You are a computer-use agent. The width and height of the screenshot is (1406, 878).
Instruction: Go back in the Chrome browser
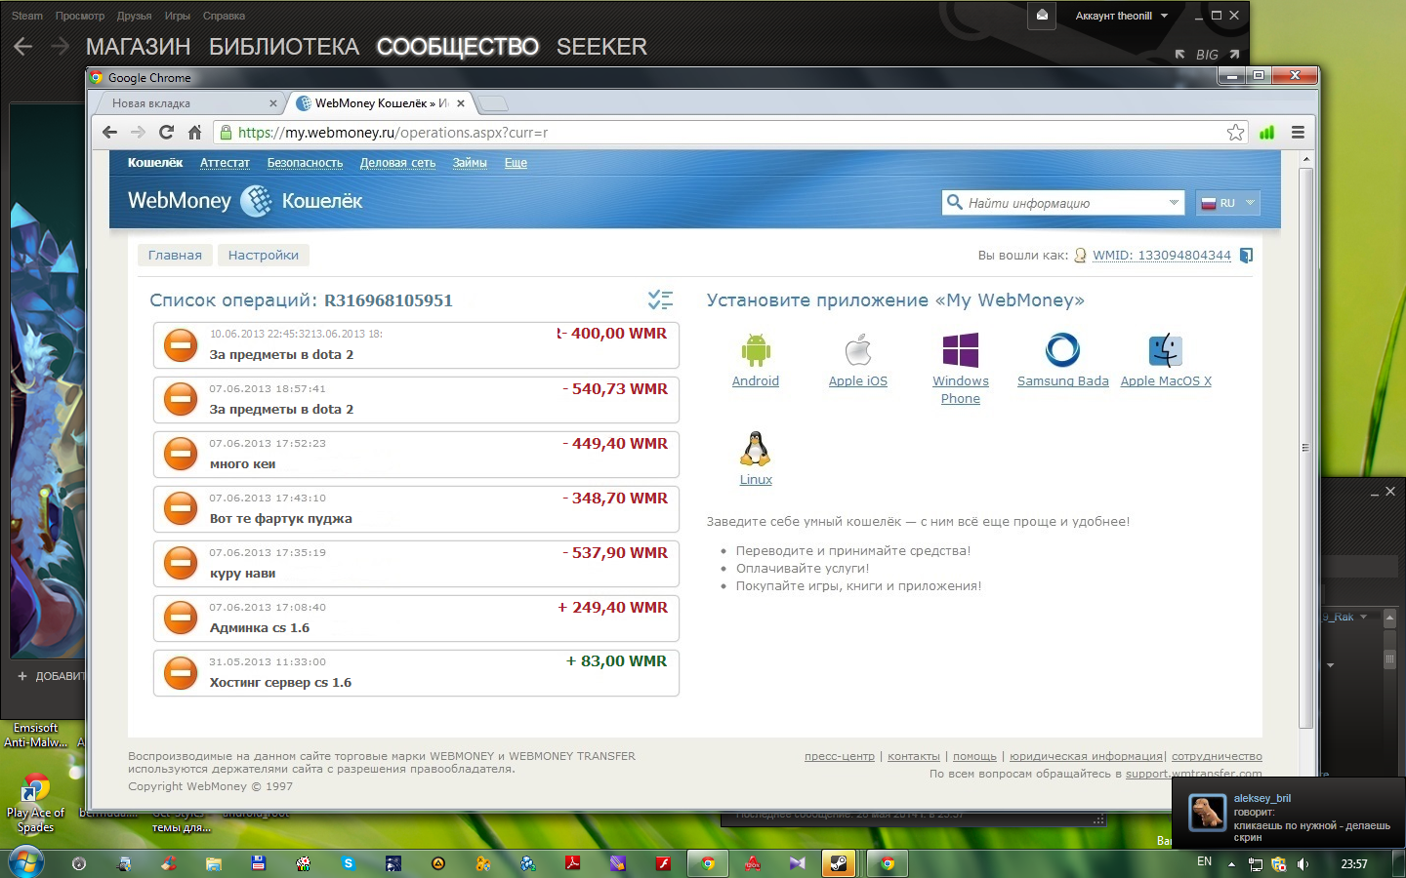(109, 133)
